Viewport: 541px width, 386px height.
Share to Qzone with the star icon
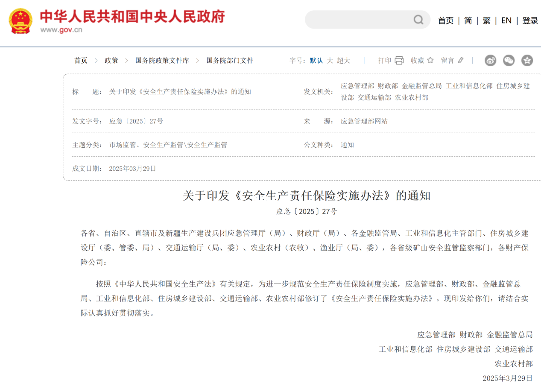click(x=527, y=61)
